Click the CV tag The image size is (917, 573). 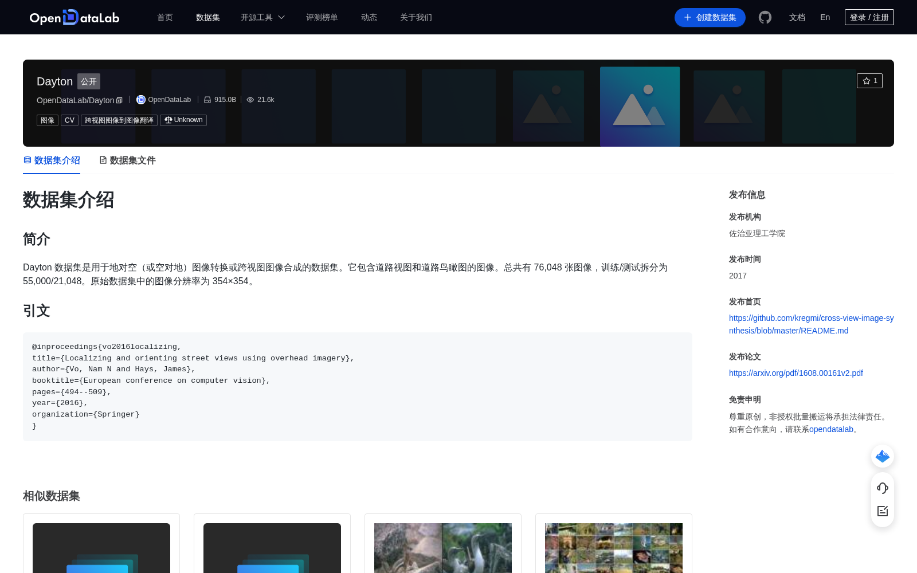coord(69,120)
